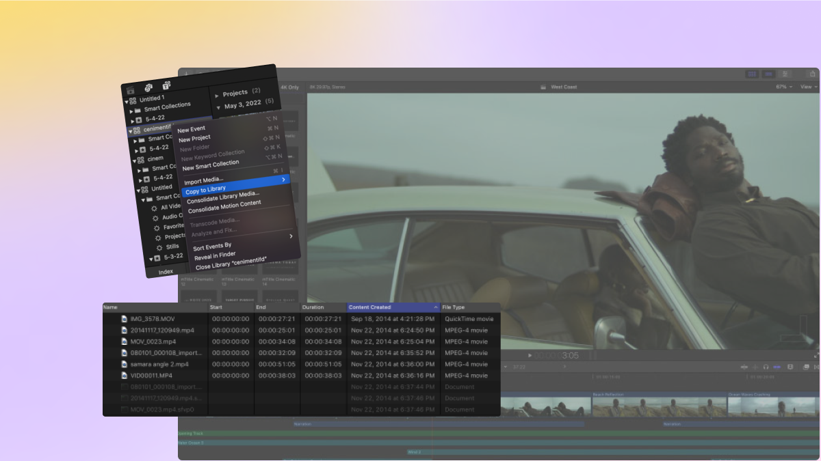Show or hide the inspector icon
The image size is (821, 461).
(785, 74)
